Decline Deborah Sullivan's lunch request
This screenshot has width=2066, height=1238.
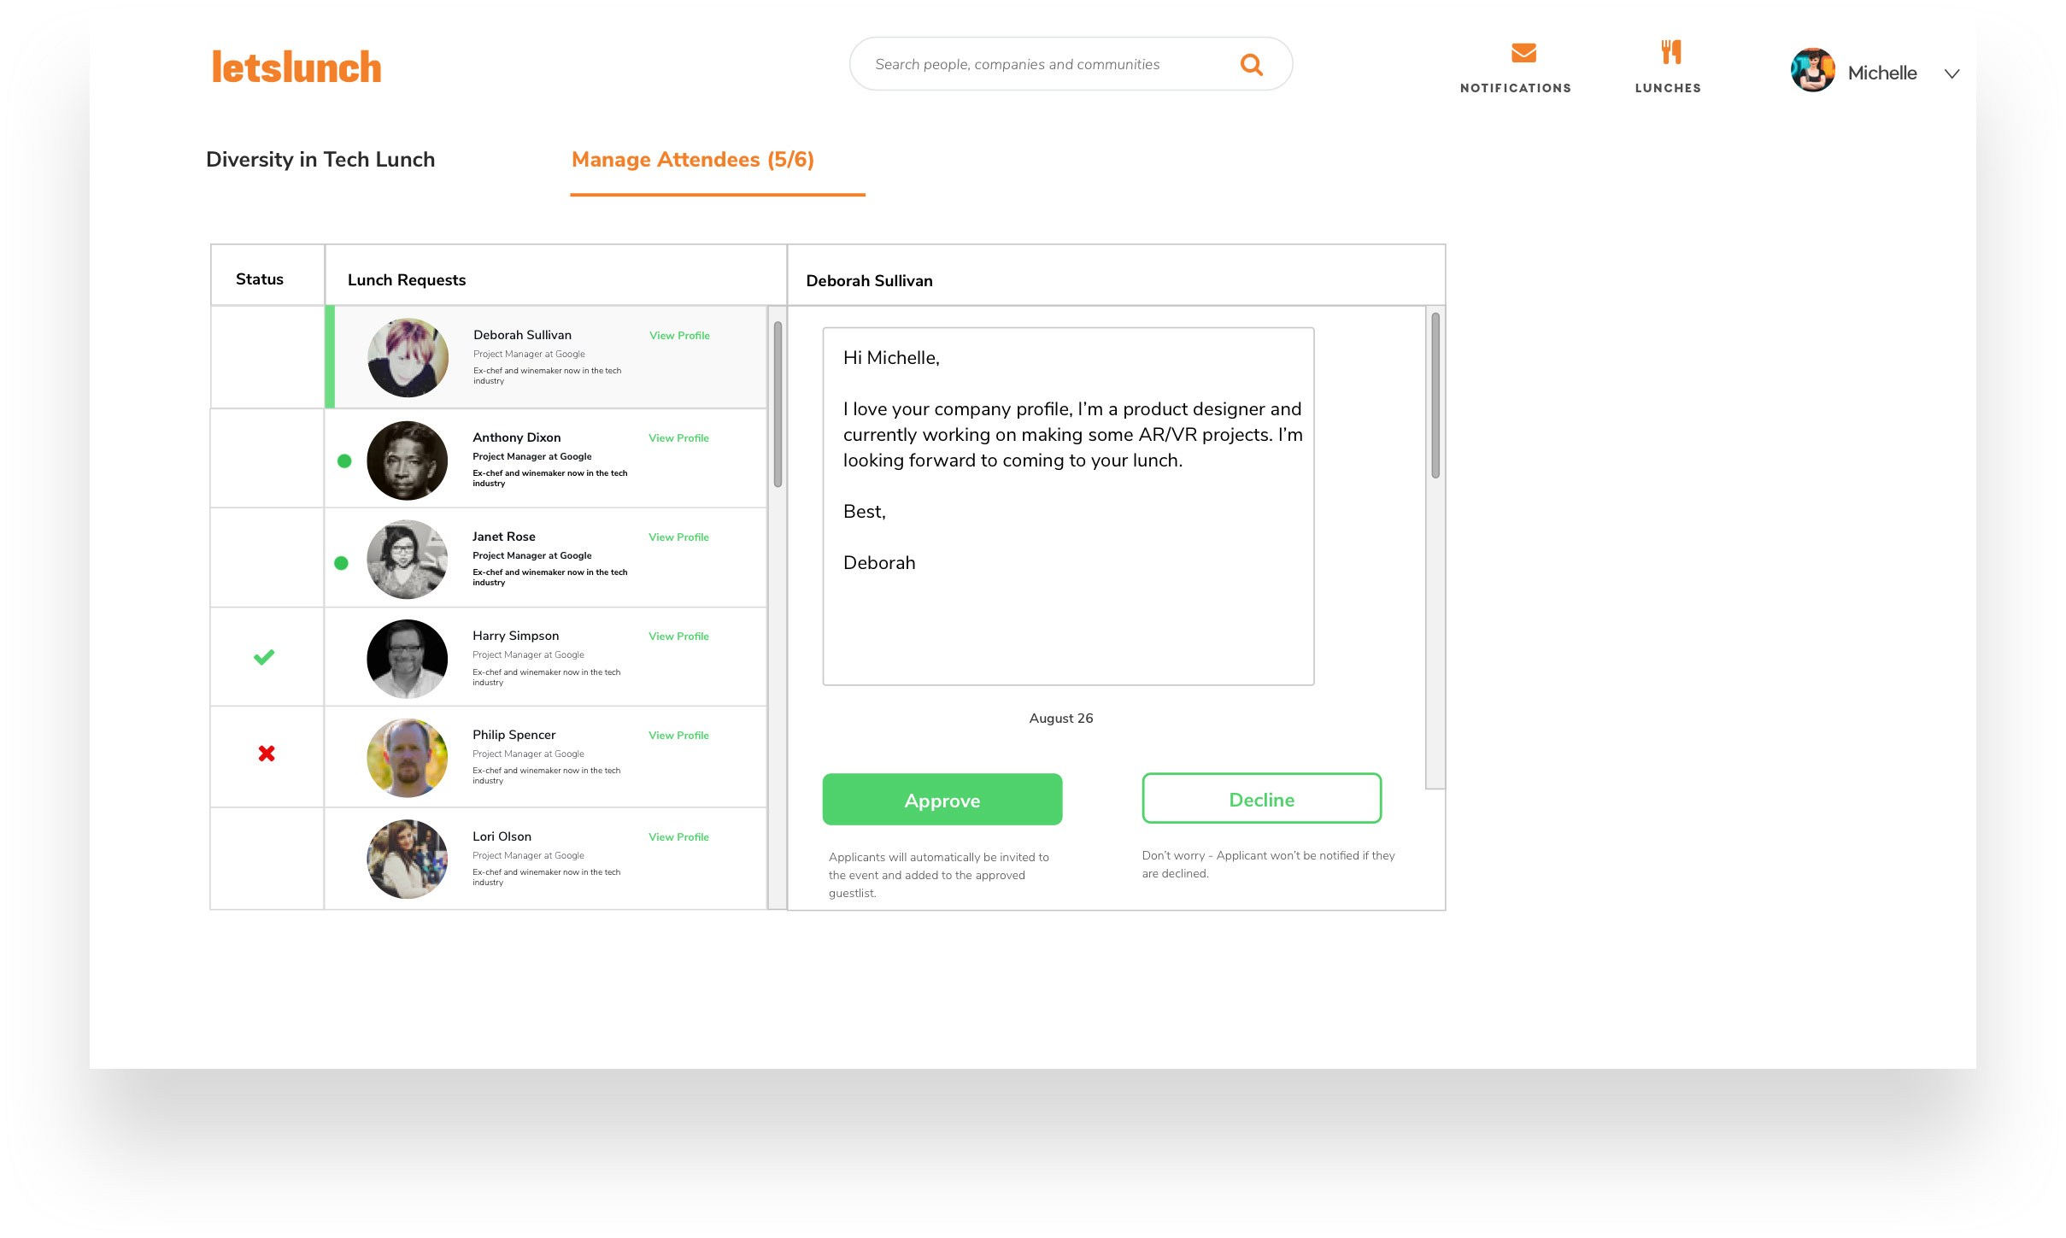[1261, 799]
